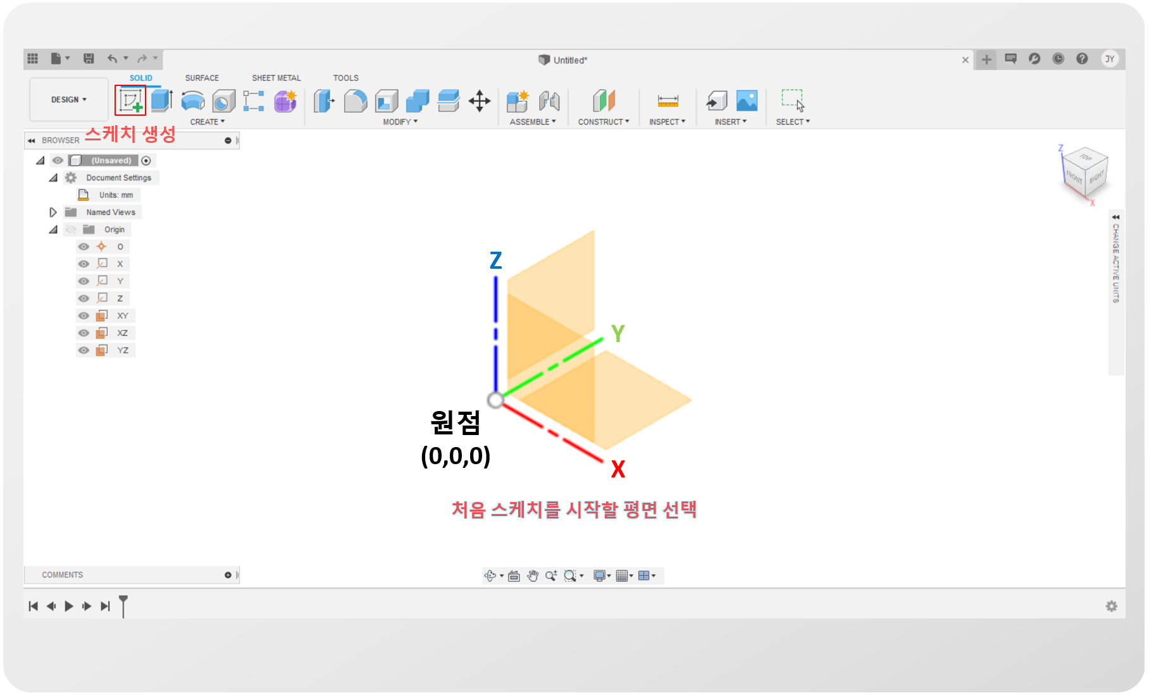Screen dimensions: 1149x700
Task: Select the Shell tool
Action: pos(387,101)
